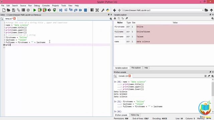214x120 pixels.
Task: Open the PYTHONPATH manager
Action: pyautogui.click(x=108, y=10)
